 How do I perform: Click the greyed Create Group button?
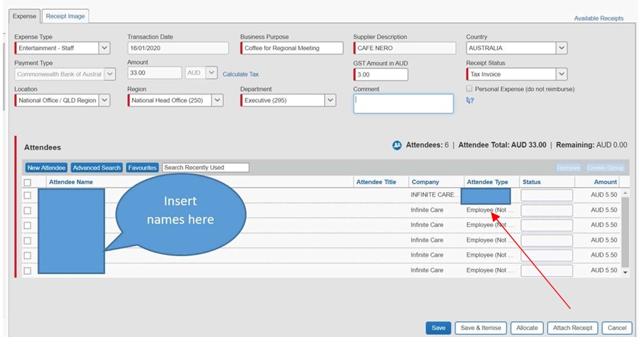coord(605,168)
